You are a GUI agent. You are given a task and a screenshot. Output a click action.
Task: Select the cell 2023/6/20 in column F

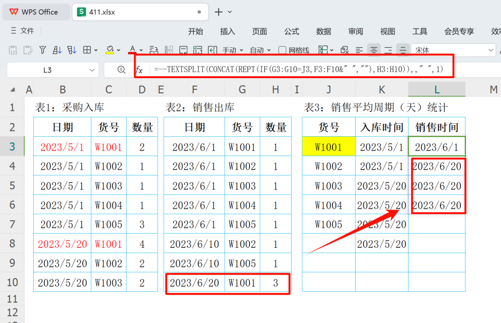[194, 282]
